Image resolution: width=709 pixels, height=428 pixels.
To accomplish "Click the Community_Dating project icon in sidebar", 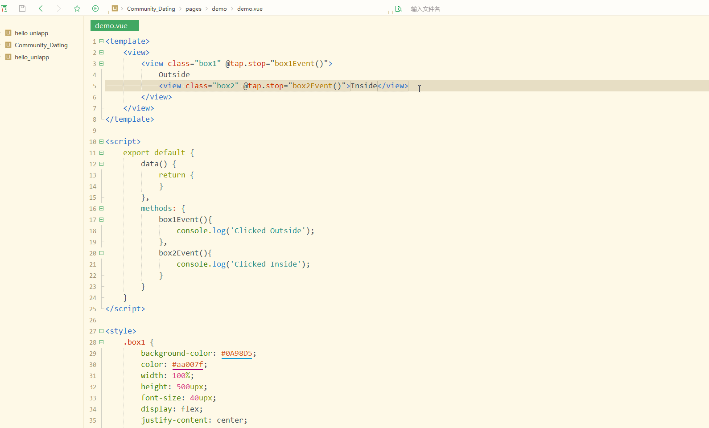I will (8, 45).
